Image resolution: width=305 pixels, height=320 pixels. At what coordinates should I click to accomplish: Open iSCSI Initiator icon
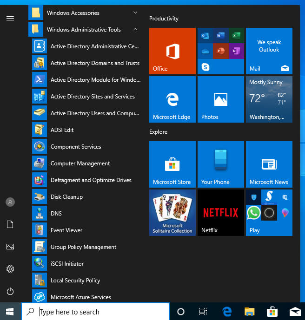coord(40,264)
